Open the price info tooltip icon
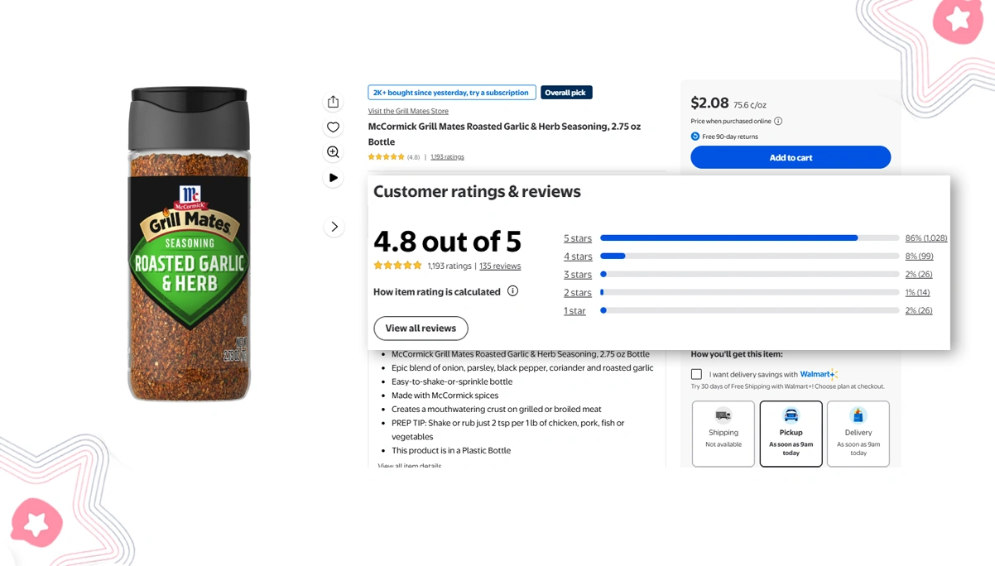995x566 pixels. (x=777, y=121)
